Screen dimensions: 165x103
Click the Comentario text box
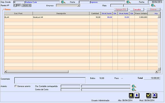50,80
